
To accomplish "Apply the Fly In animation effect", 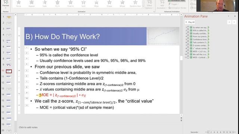I will point(58,4).
